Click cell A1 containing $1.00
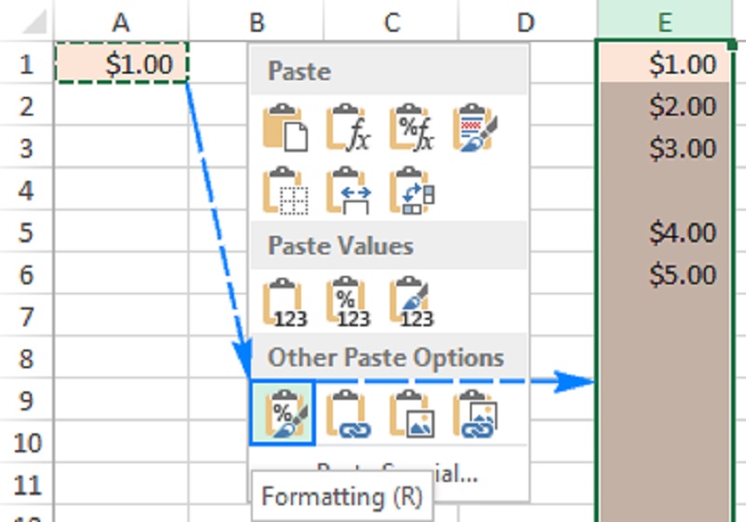The height and width of the screenshot is (522, 746). 122,63
